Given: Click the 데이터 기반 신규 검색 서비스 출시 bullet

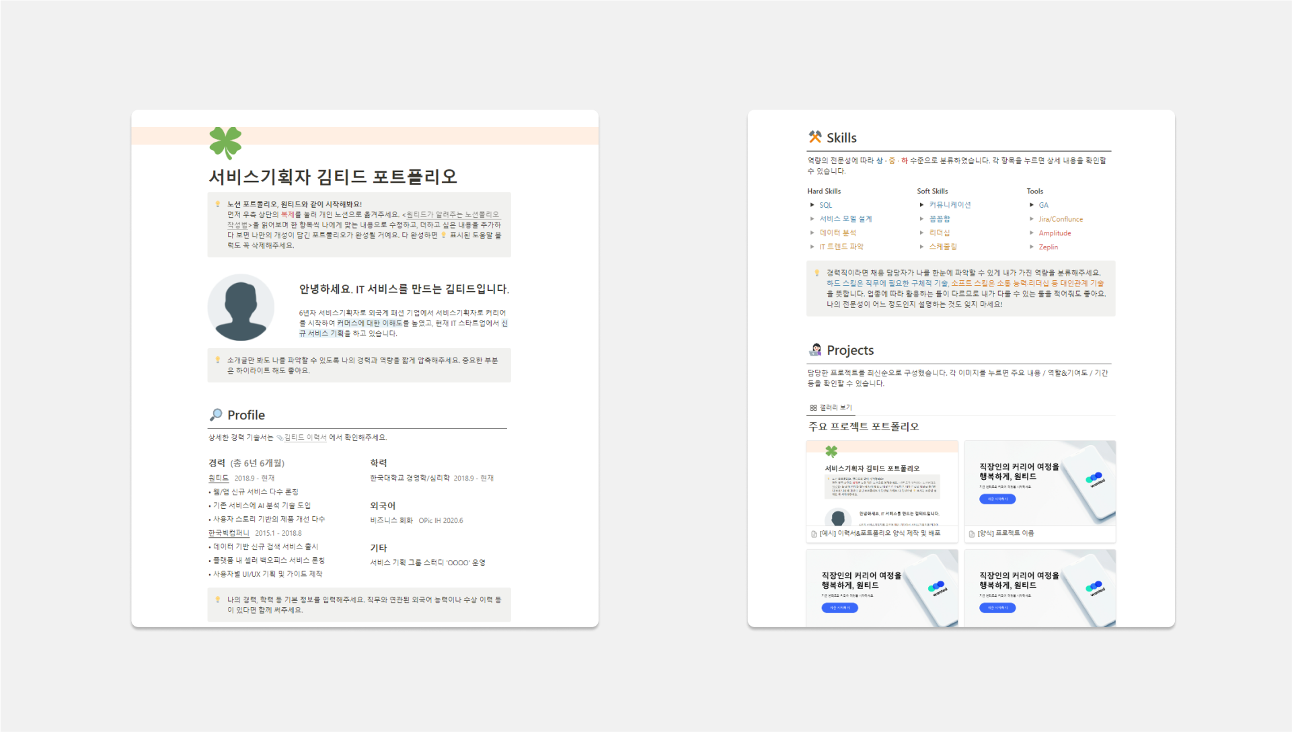Looking at the screenshot, I should pyautogui.click(x=264, y=546).
